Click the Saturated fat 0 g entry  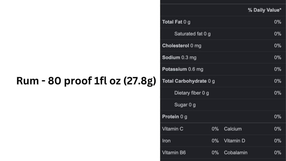point(192,34)
